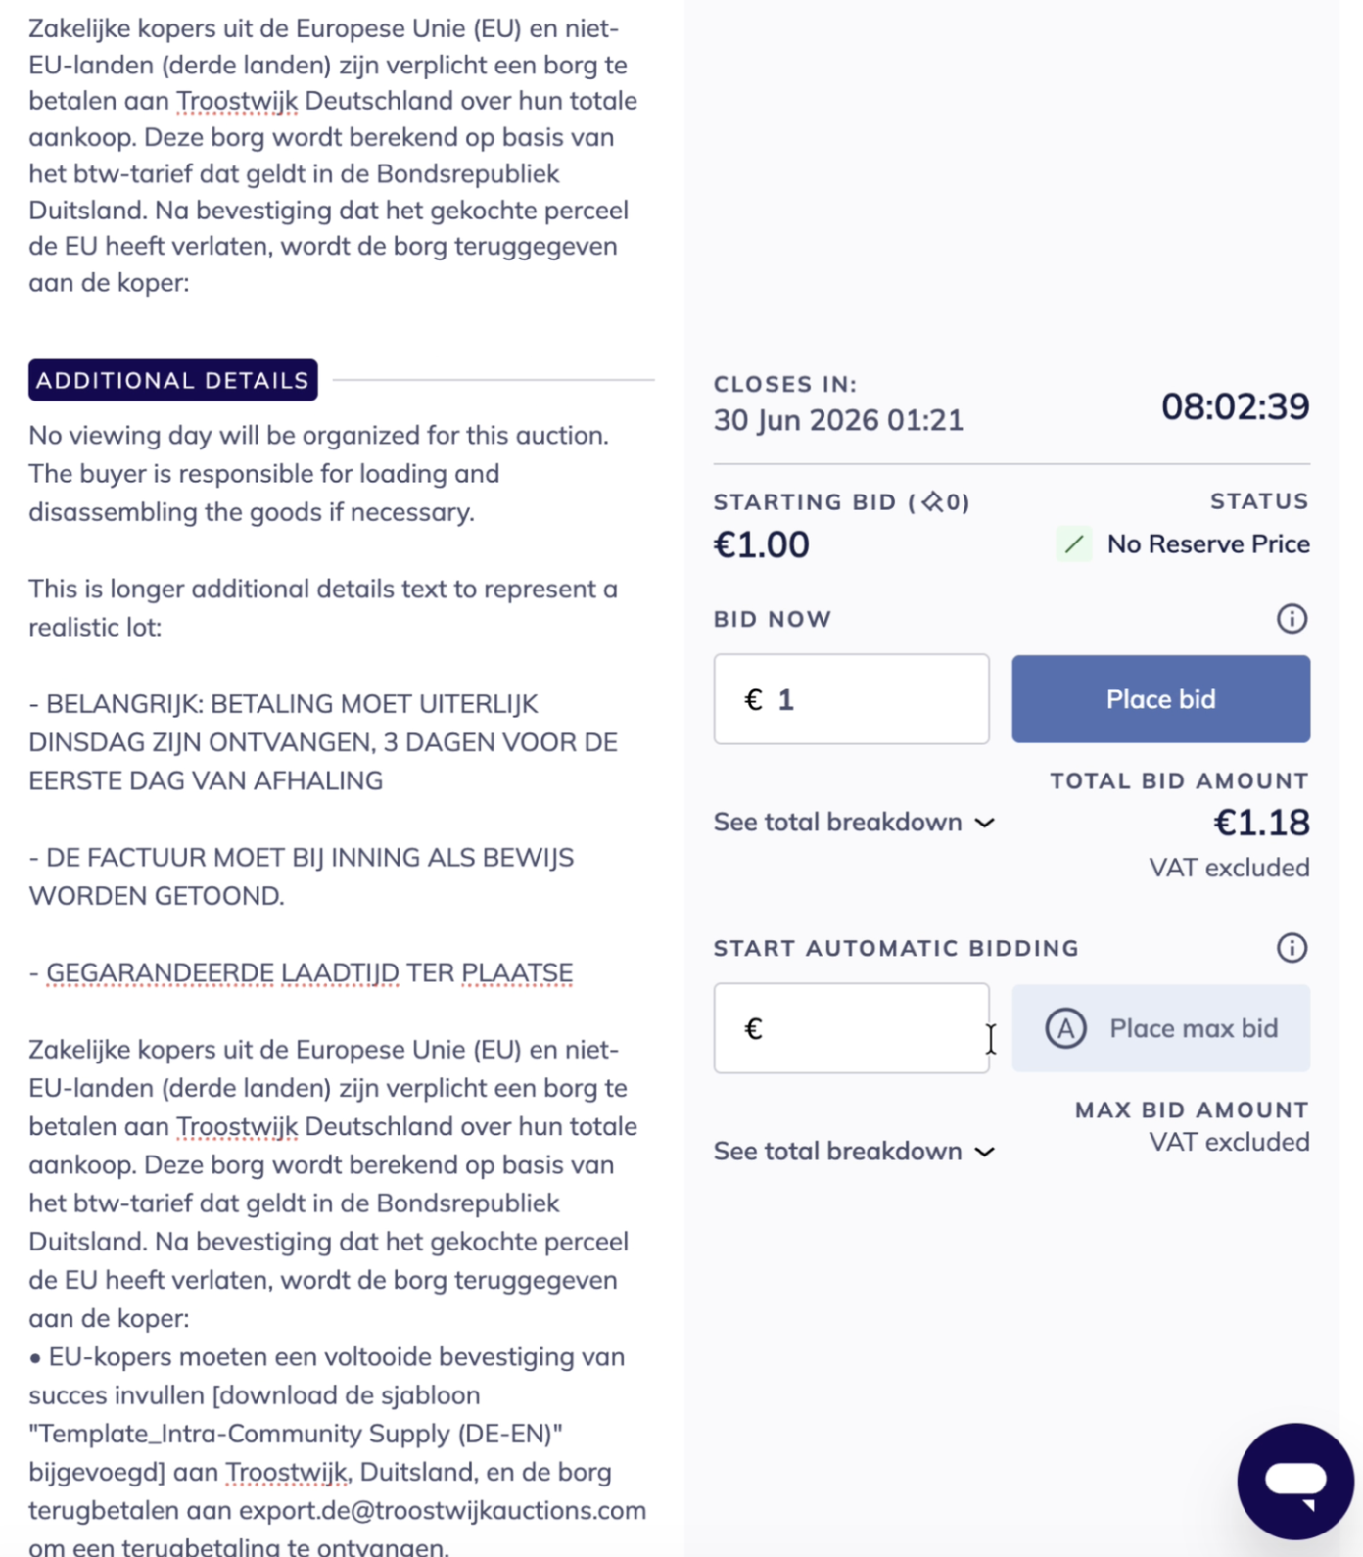Click the gavel bid count icon

point(932,502)
